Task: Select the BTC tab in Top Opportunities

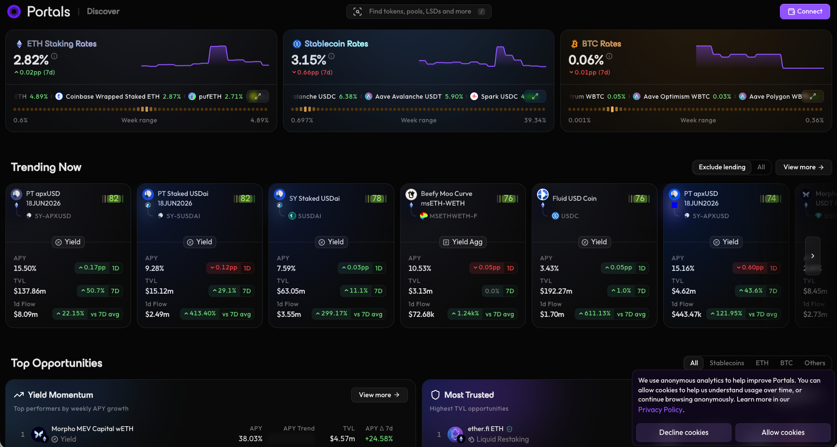Action: point(786,363)
